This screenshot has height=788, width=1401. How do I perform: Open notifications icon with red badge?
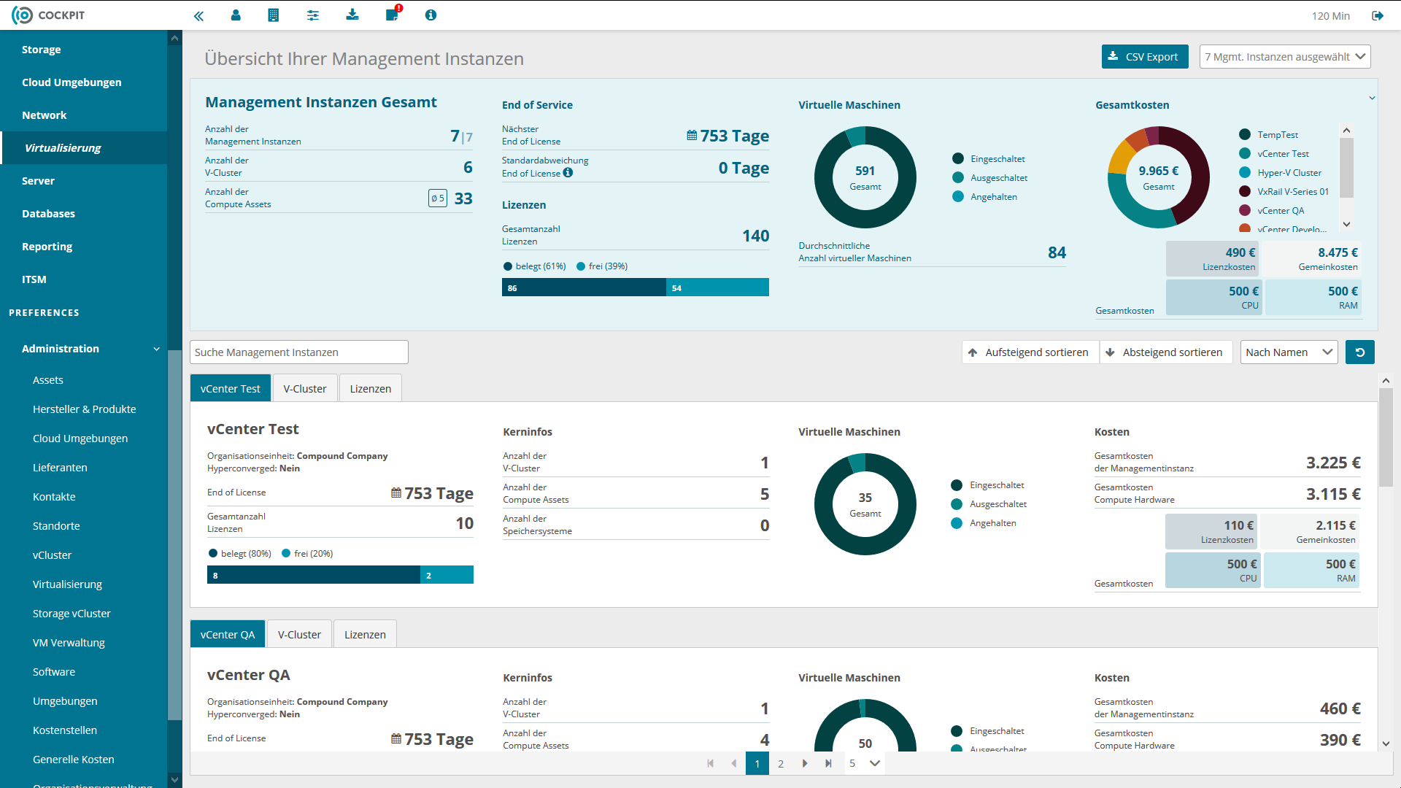pos(393,15)
